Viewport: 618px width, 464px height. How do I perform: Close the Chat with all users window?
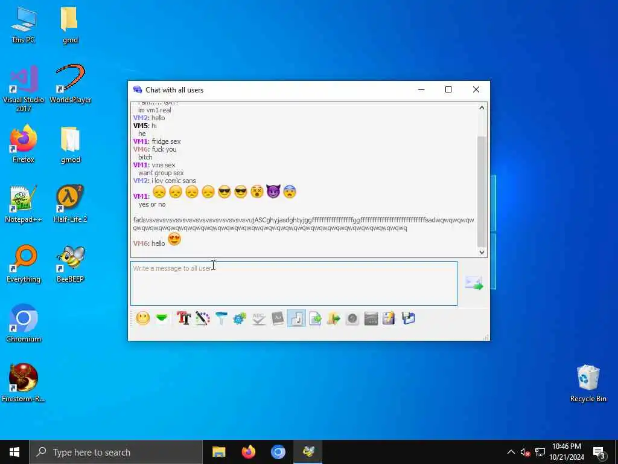(476, 89)
